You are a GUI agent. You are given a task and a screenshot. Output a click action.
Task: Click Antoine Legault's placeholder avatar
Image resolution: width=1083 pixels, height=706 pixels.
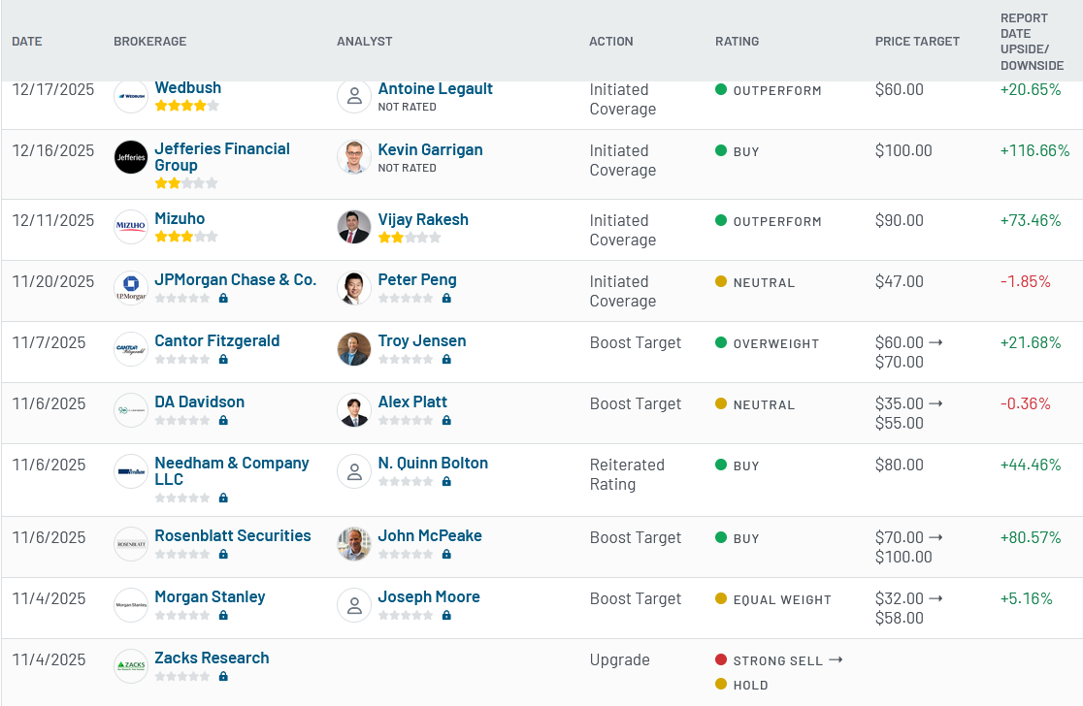point(354,97)
